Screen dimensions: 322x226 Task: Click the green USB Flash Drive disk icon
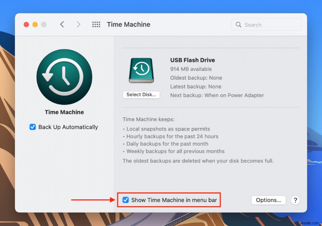[x=141, y=70]
